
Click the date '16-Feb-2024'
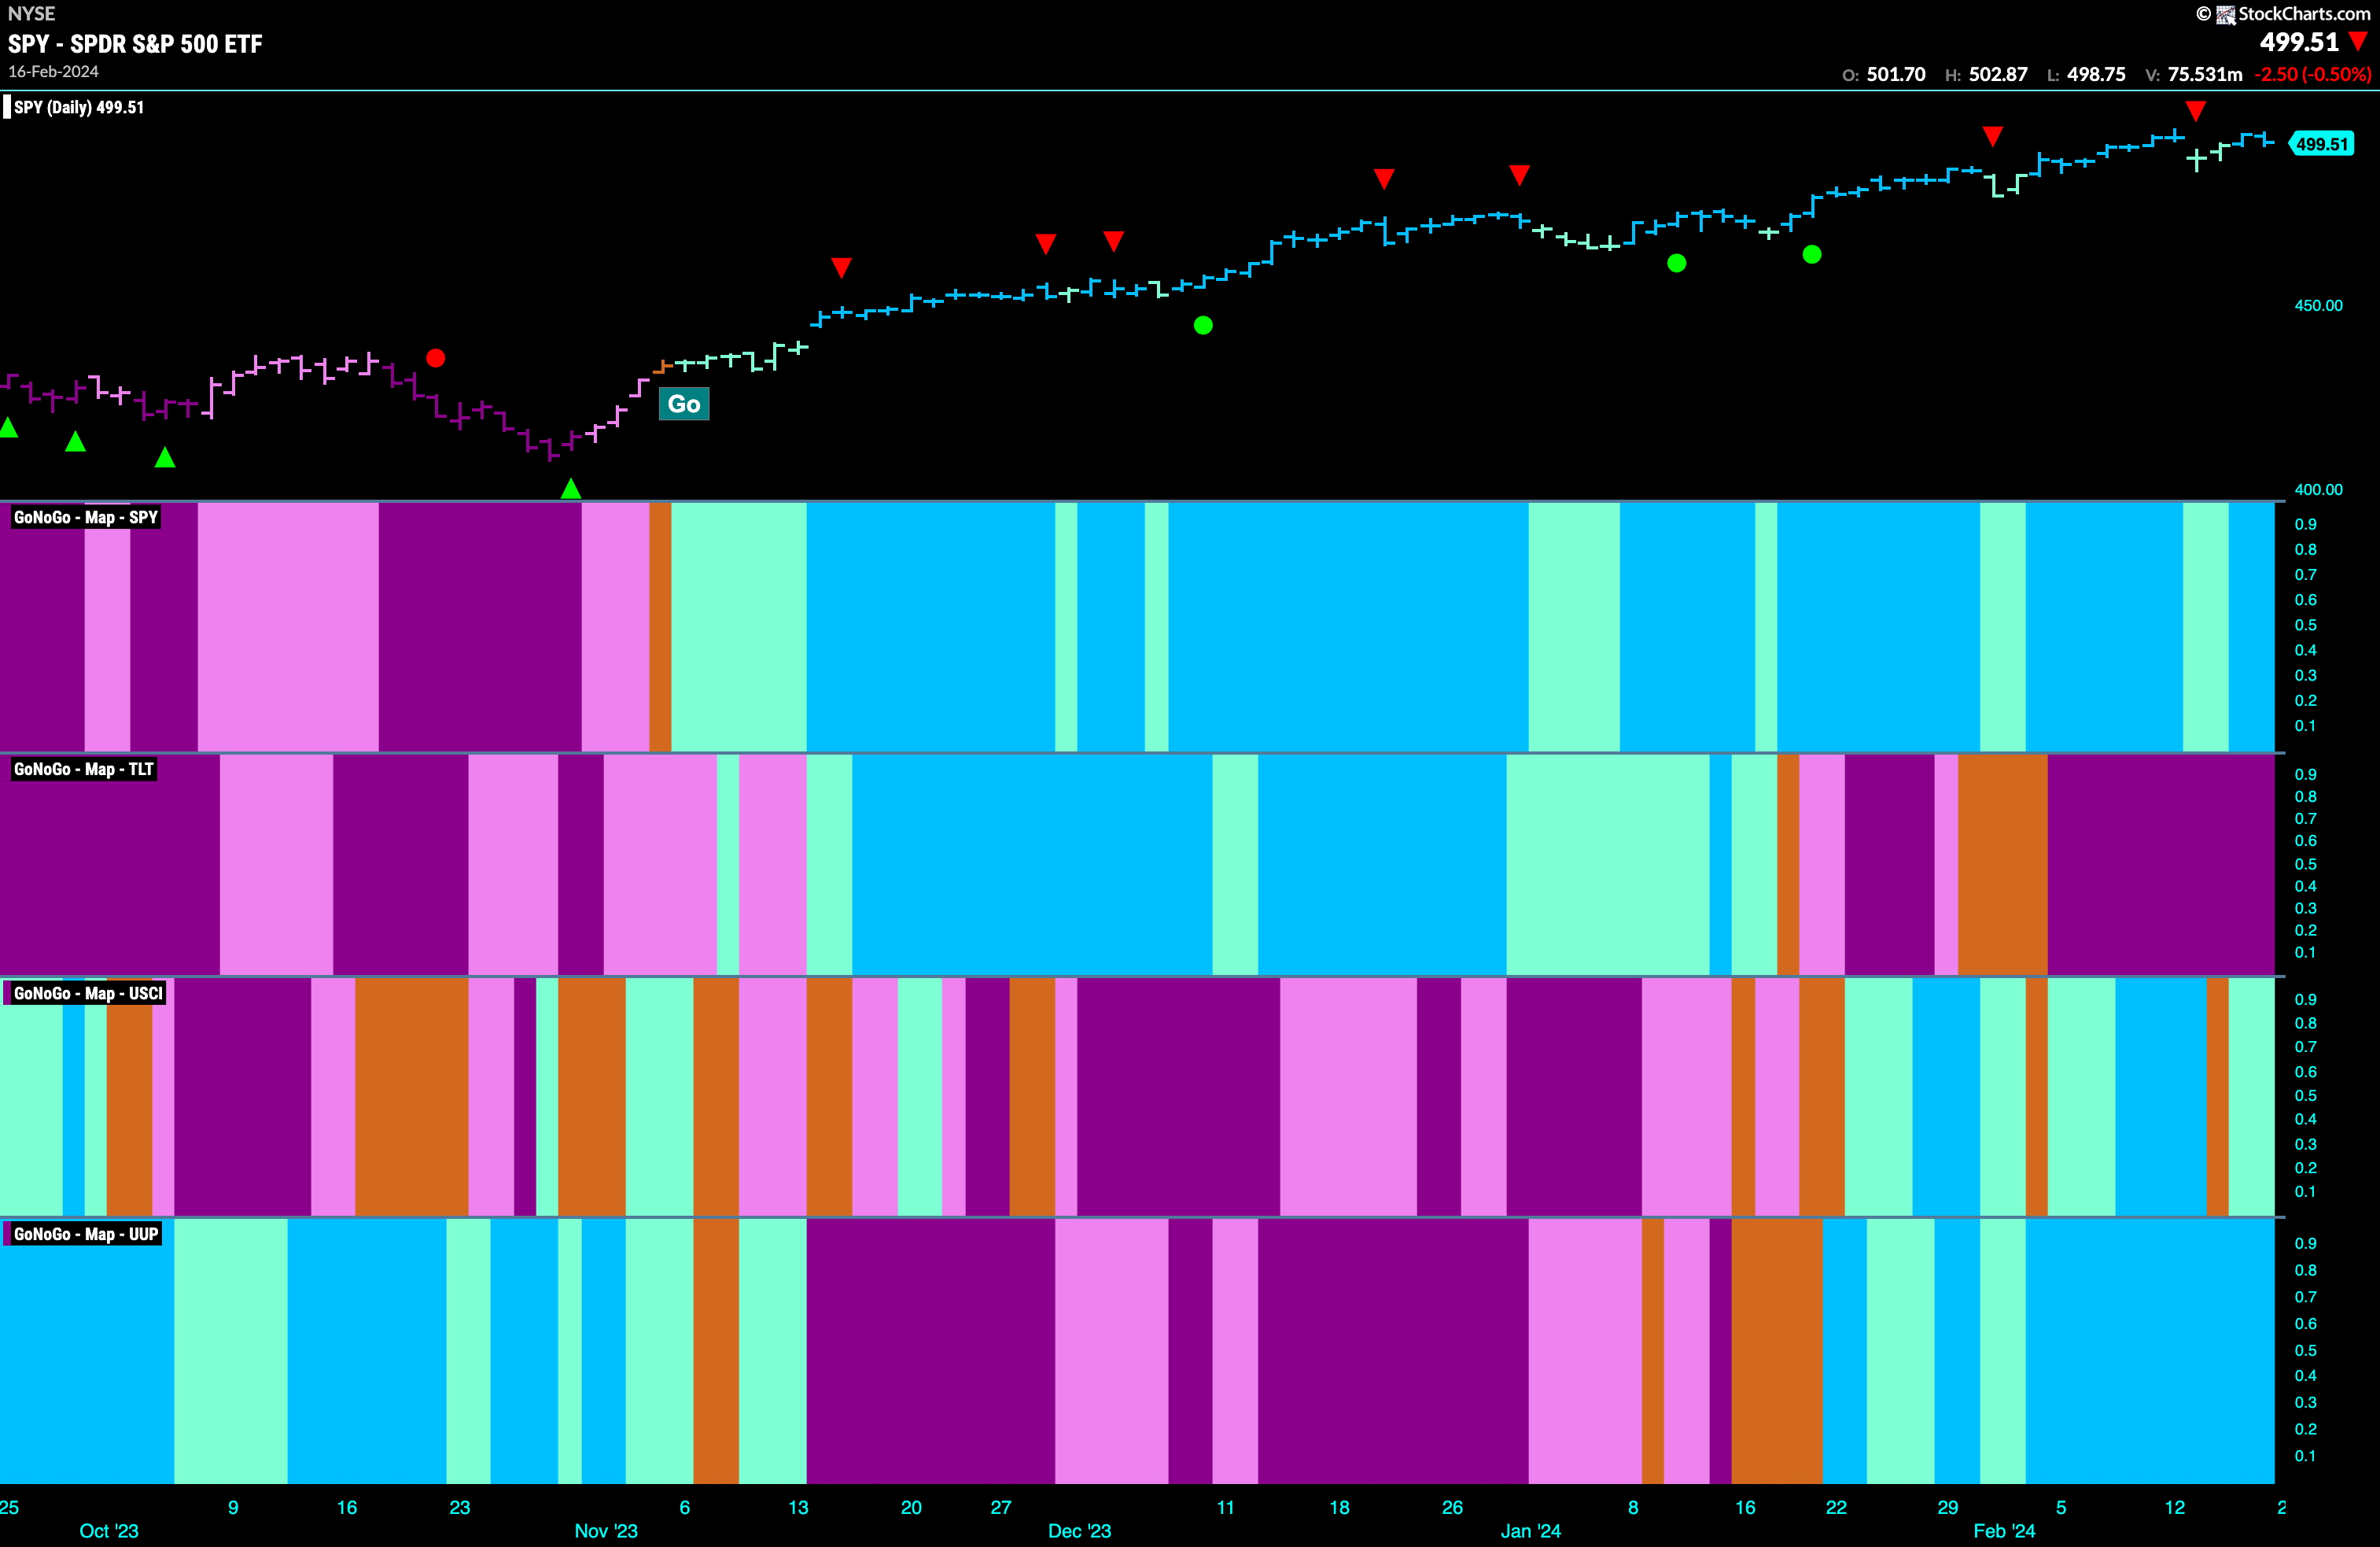(53, 72)
